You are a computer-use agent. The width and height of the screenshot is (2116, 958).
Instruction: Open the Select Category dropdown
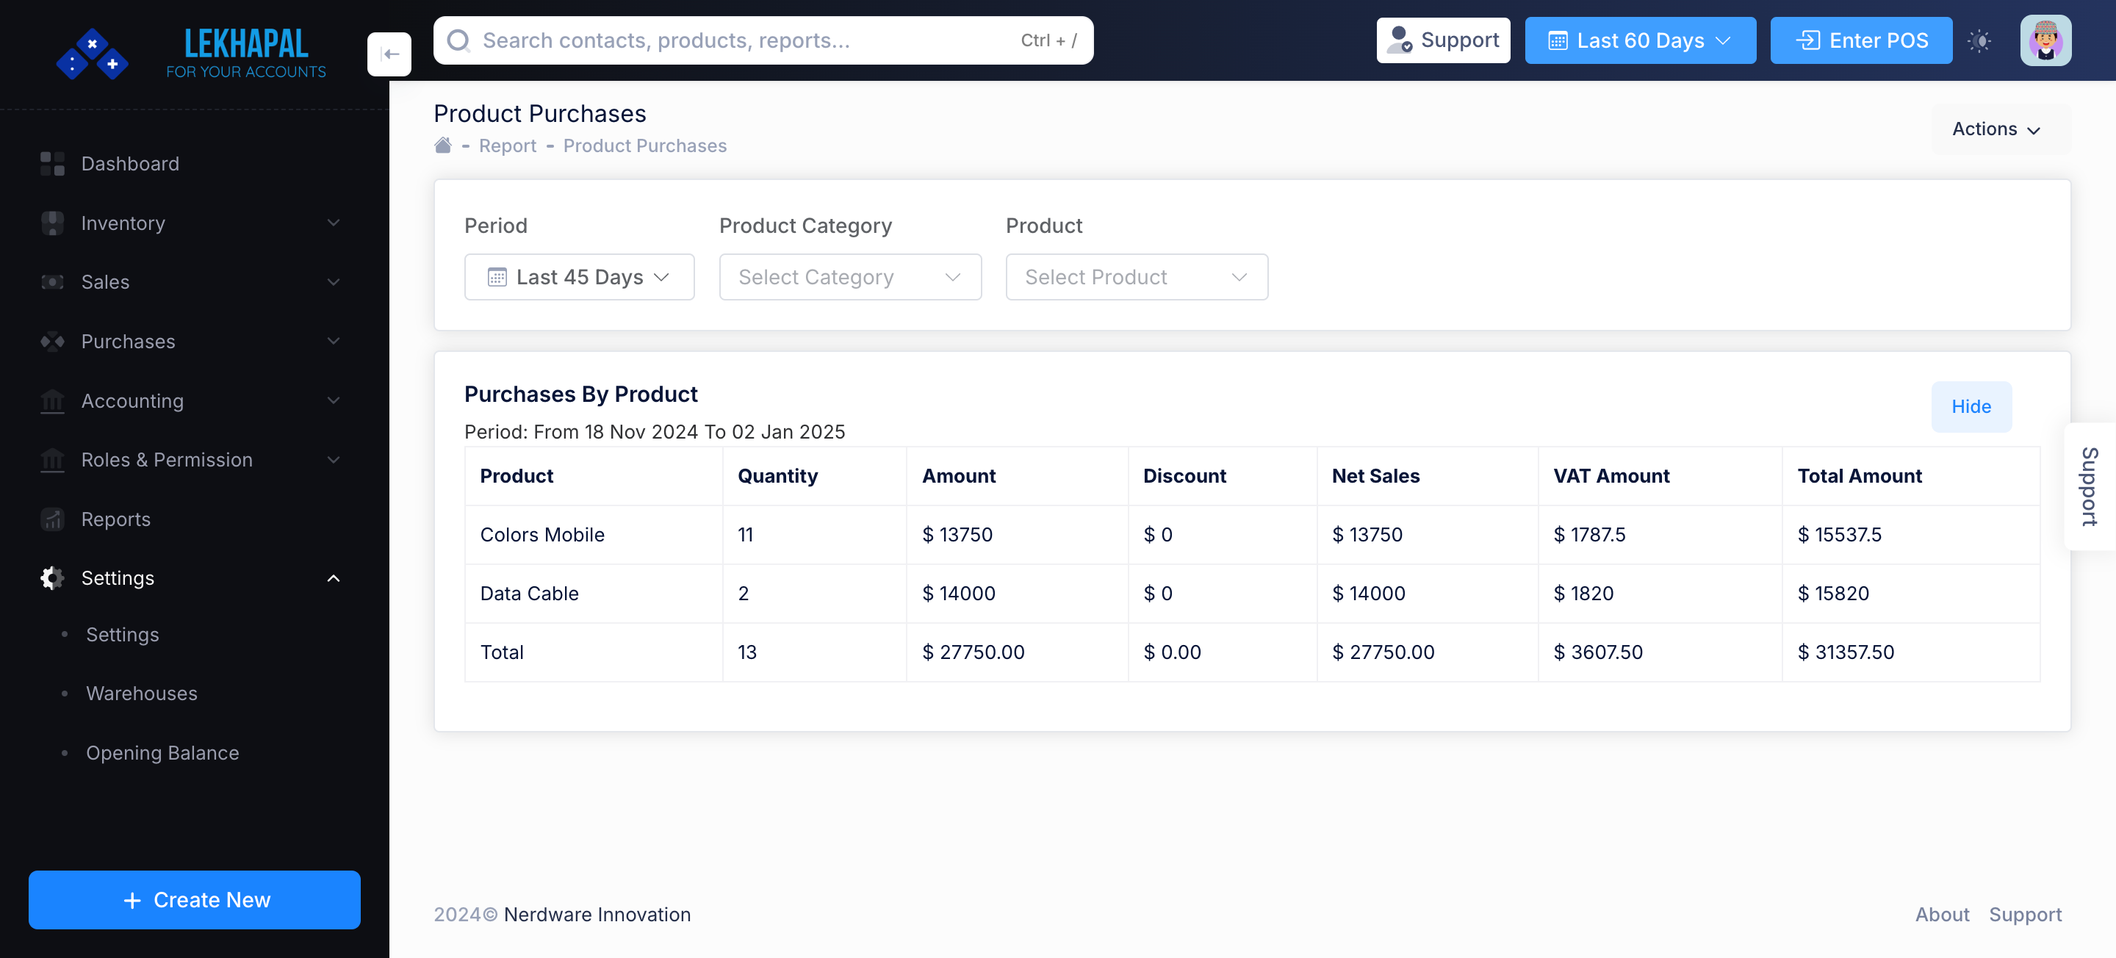point(849,277)
